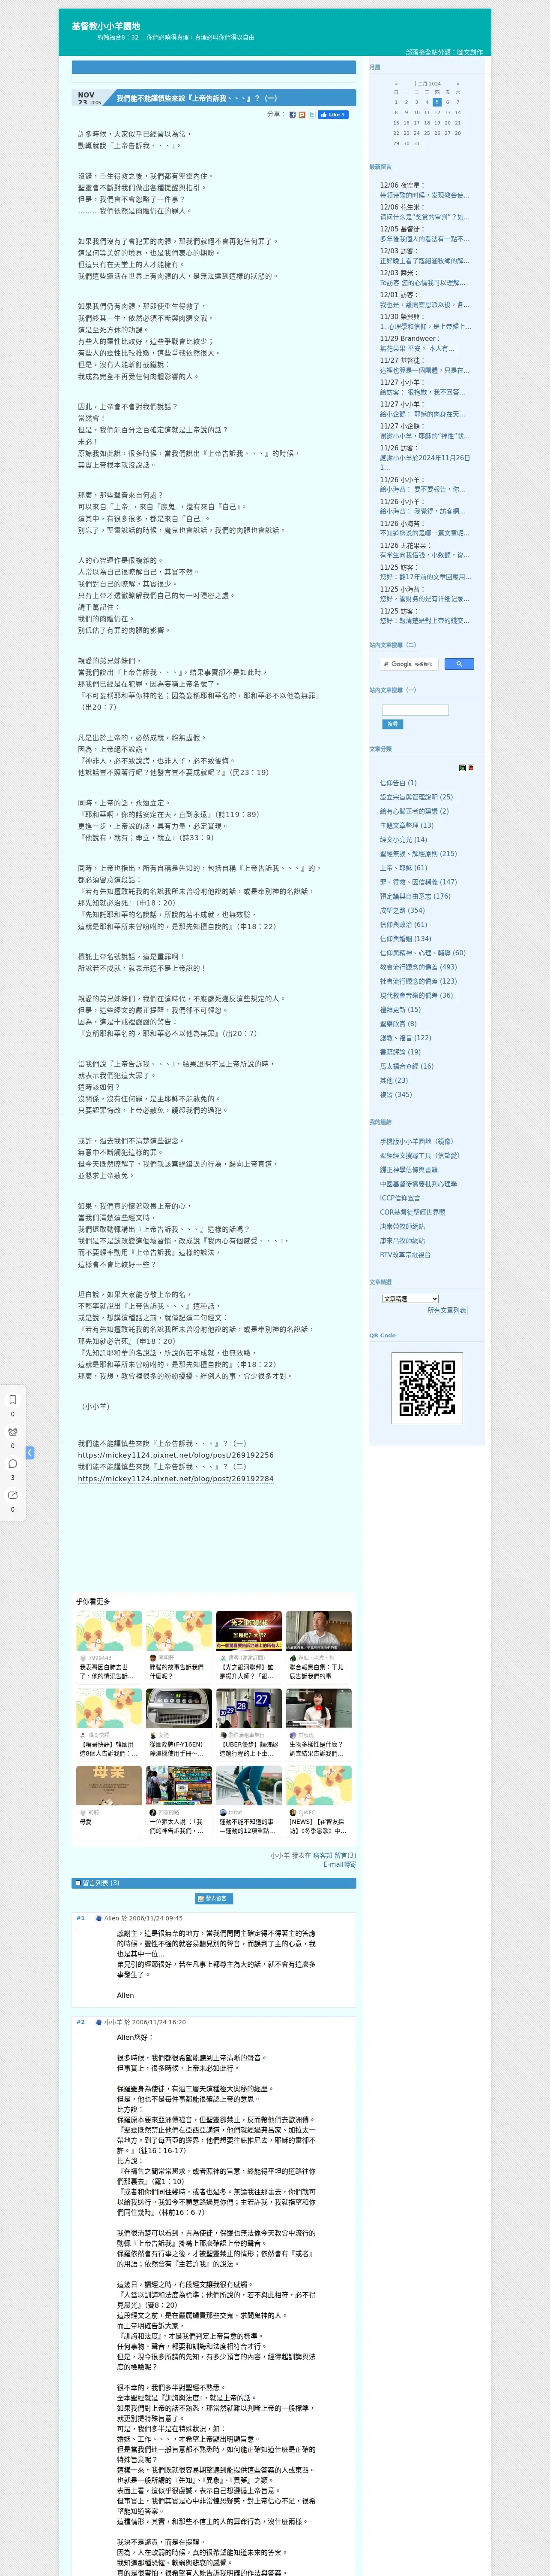
Task: Click the QR Code image
Action: [x=427, y=1388]
